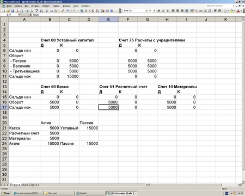Switch to the Книга1 taskbar window
This screenshot has height=196, width=245.
pos(90,193)
